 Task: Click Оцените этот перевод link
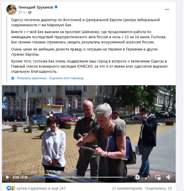pyautogui.click(x=66, y=78)
